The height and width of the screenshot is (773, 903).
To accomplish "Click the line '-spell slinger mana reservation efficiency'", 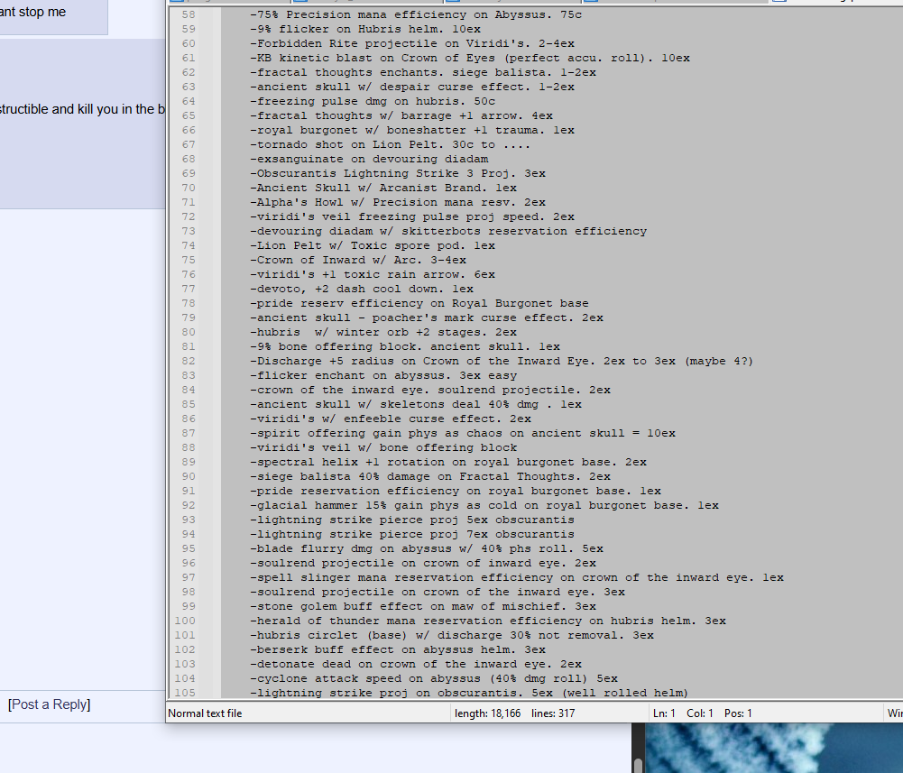I will pos(517,578).
